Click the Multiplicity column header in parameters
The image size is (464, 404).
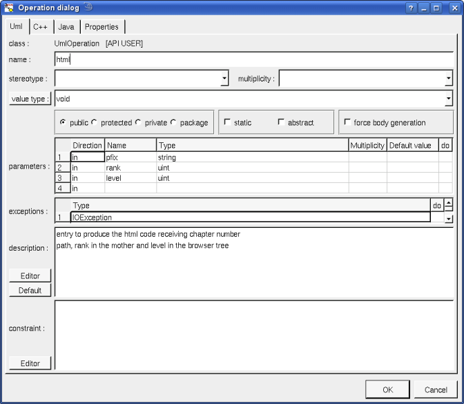coord(367,145)
